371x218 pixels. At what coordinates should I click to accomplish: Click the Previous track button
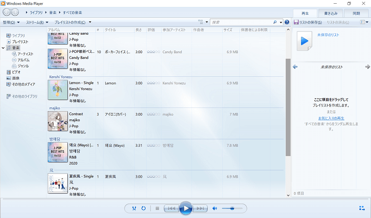tap(171, 208)
